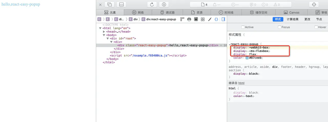Viewport: 328px width, 122px height.
Task: Collapse the div id="root" node
Action: click(108, 39)
